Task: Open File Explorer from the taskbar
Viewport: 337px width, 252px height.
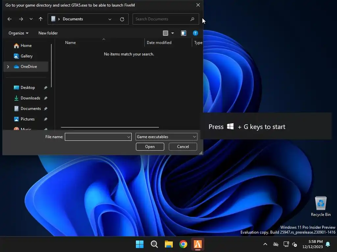Action: point(169,244)
